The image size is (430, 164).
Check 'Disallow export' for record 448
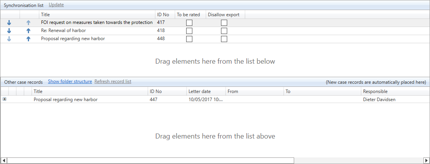click(x=224, y=39)
